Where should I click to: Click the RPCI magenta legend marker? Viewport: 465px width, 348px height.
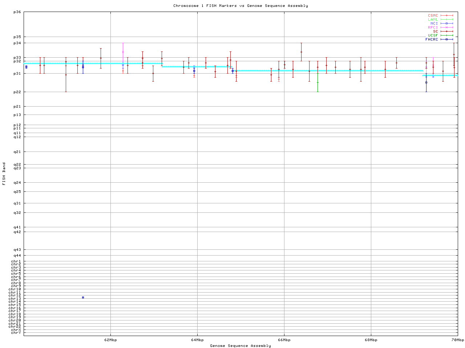coord(446,28)
